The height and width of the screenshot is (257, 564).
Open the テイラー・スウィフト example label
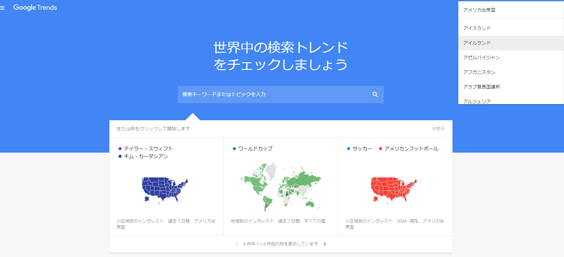click(x=148, y=149)
